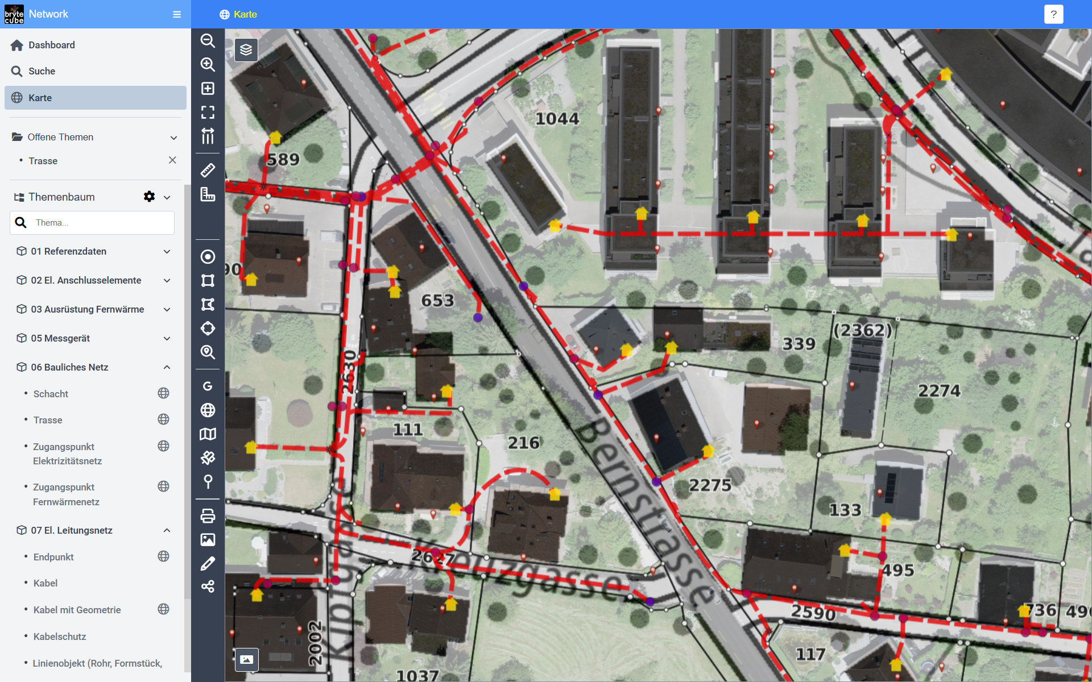Collapse the 06 Bauliches Netz group

[x=167, y=367]
